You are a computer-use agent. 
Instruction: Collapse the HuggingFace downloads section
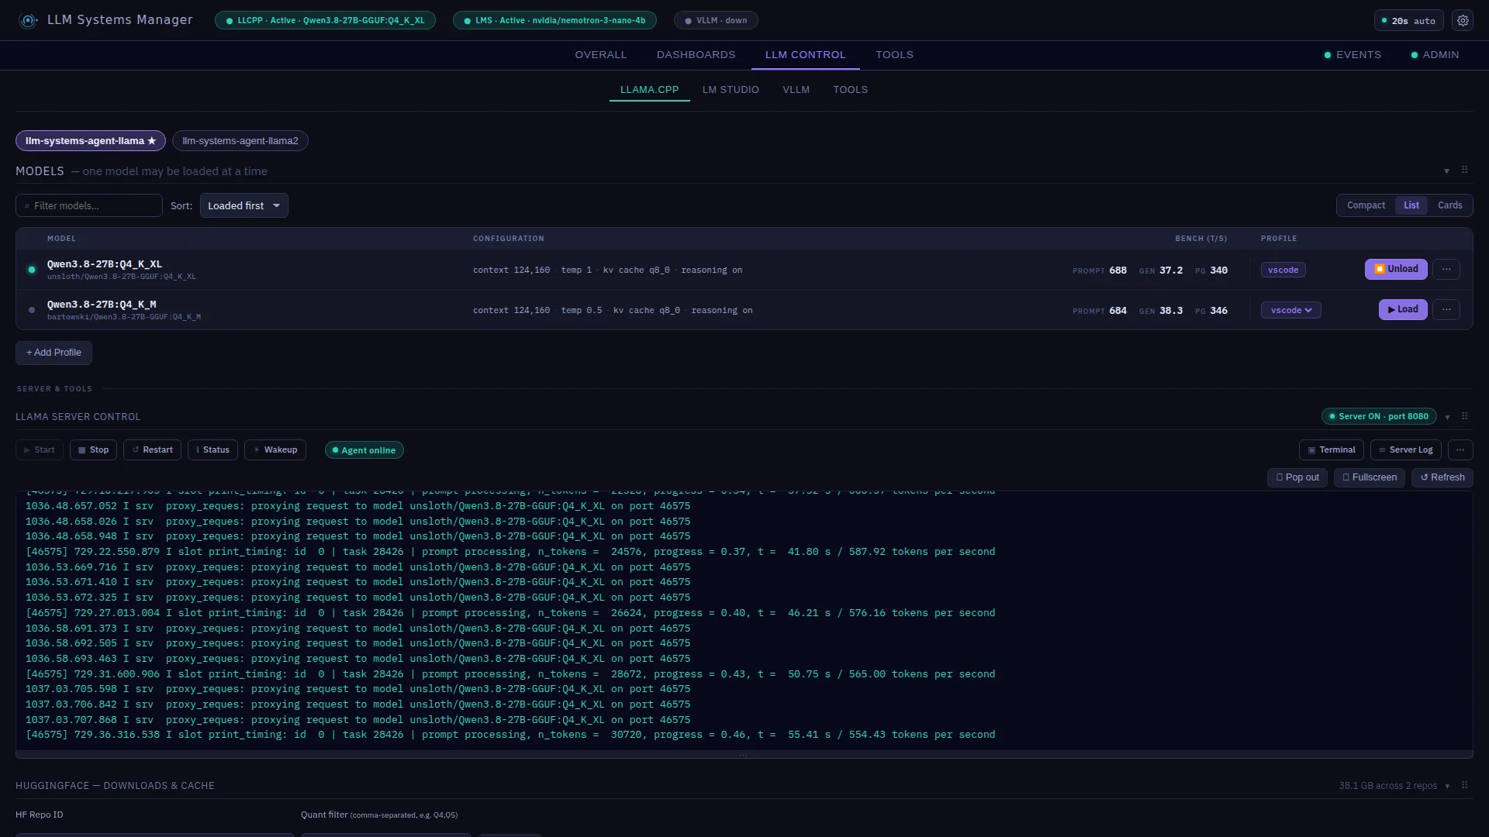pyautogui.click(x=1447, y=786)
